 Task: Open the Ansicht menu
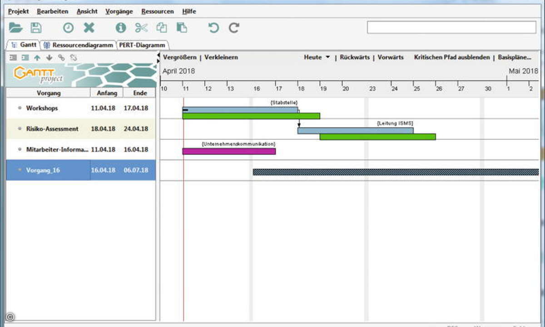point(87,11)
